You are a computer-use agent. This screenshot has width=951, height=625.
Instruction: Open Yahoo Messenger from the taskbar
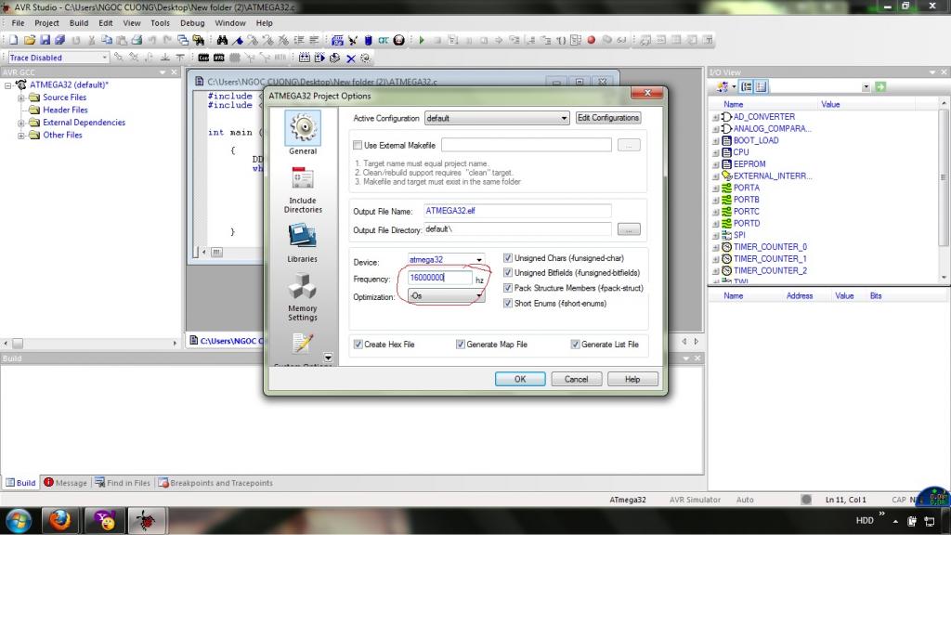click(x=104, y=520)
